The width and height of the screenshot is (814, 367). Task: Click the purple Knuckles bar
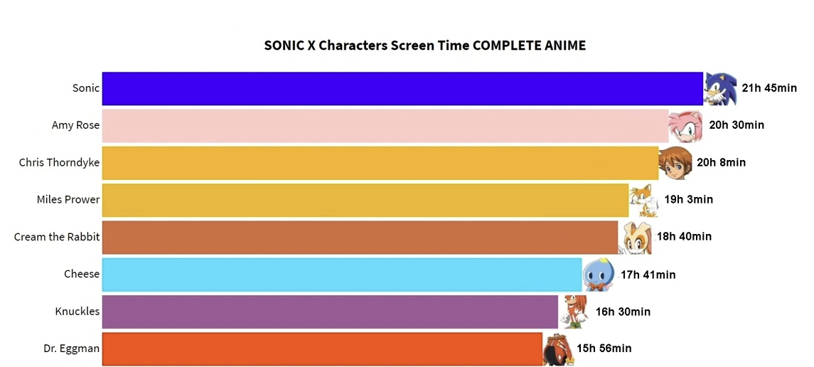(329, 312)
